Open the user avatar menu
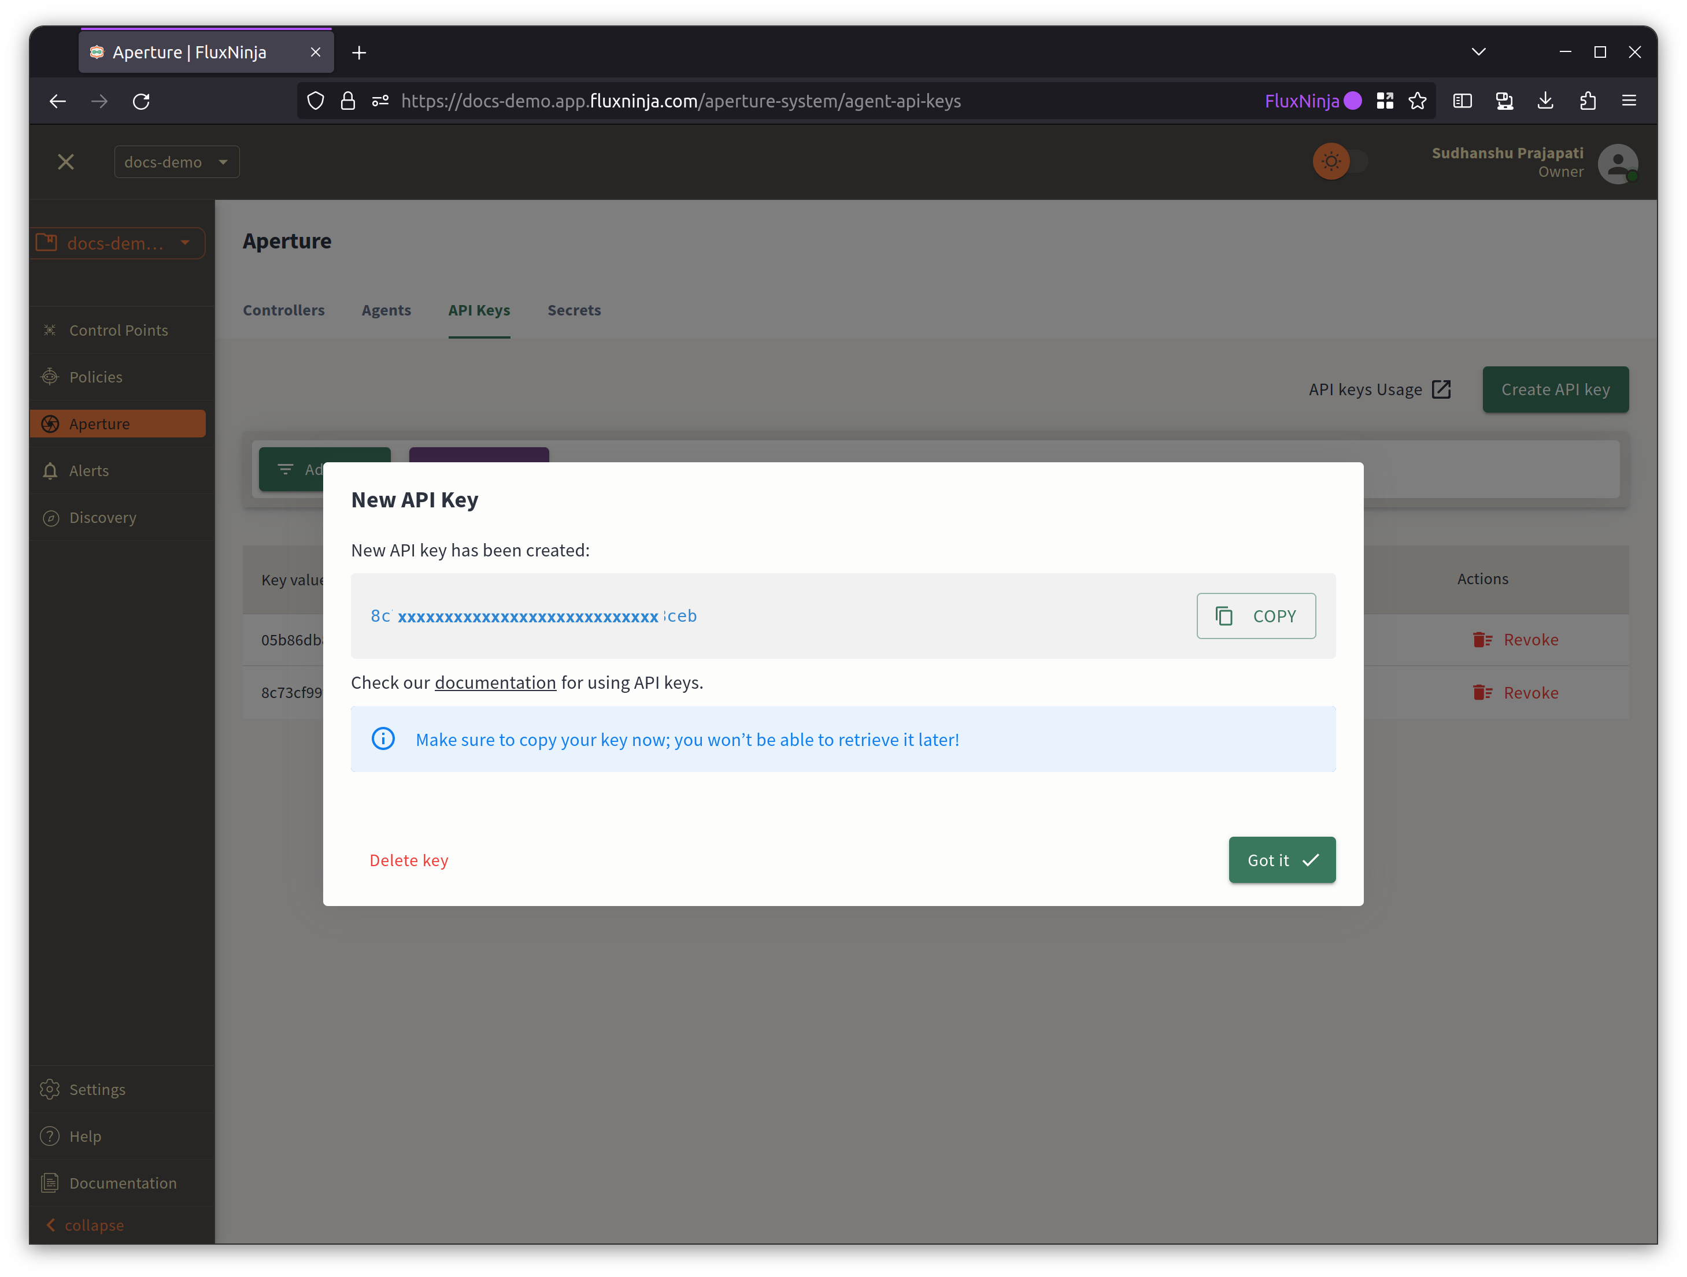 click(1618, 163)
